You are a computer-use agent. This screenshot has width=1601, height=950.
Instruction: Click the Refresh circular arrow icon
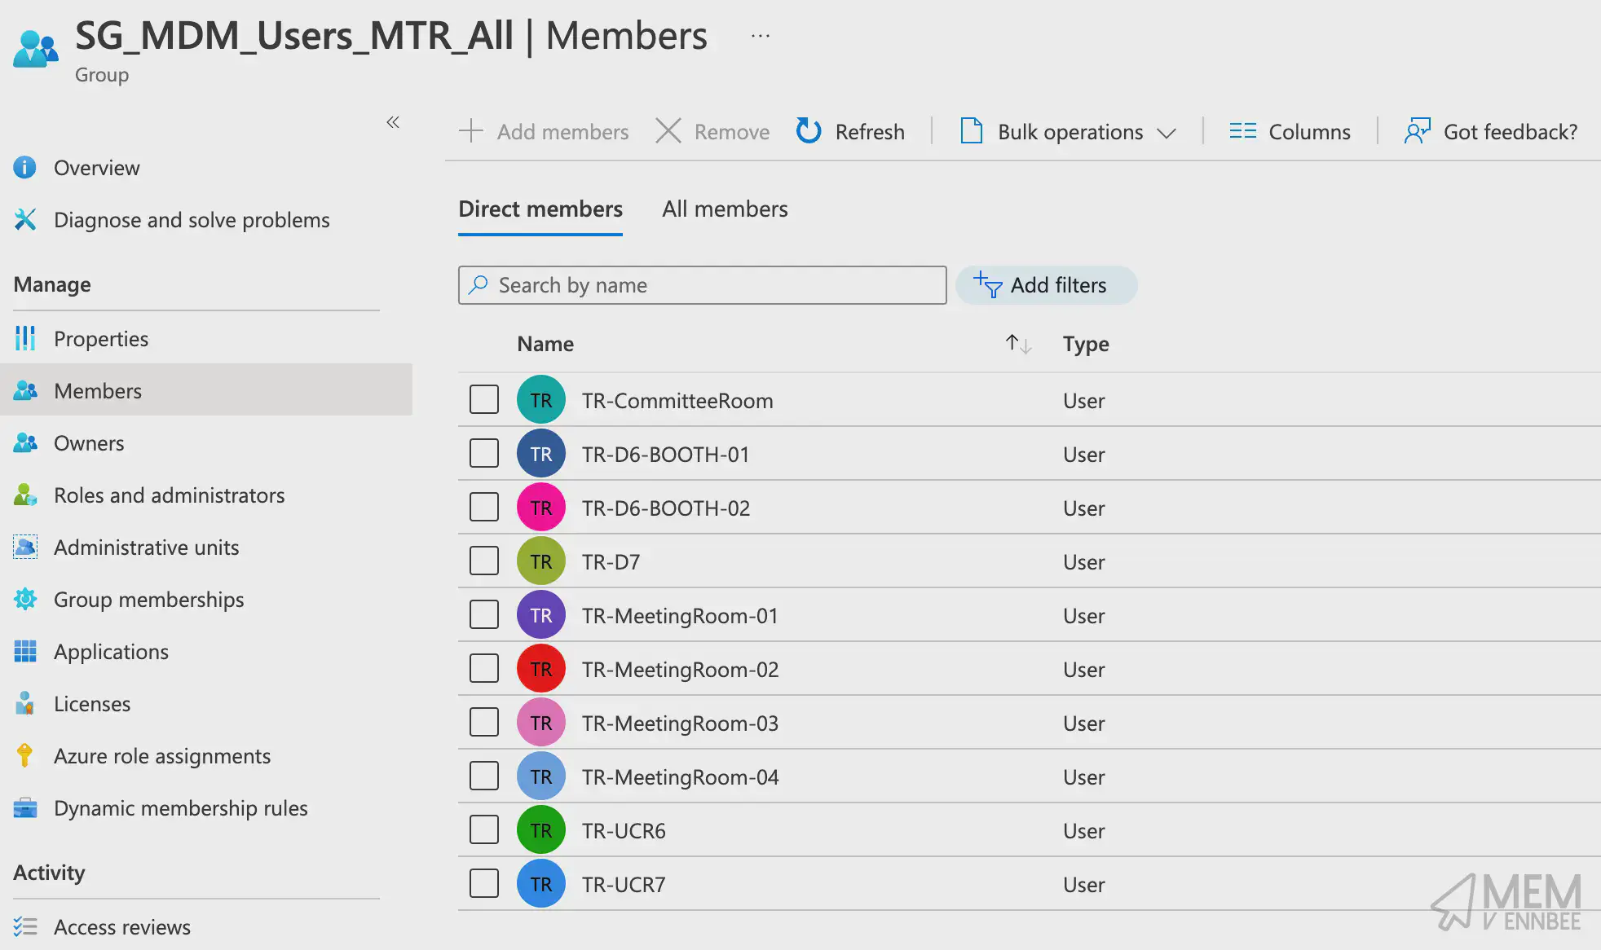(x=809, y=130)
